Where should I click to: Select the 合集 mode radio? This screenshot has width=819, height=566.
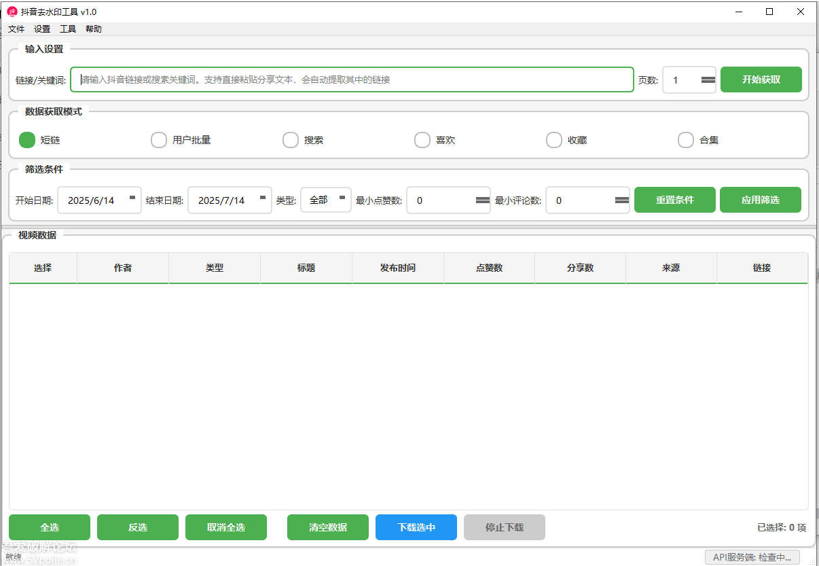coord(686,140)
